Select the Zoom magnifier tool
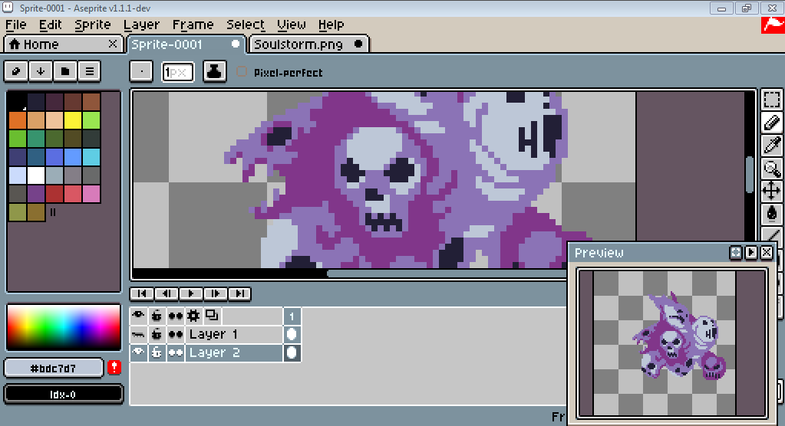The image size is (785, 426). point(771,169)
